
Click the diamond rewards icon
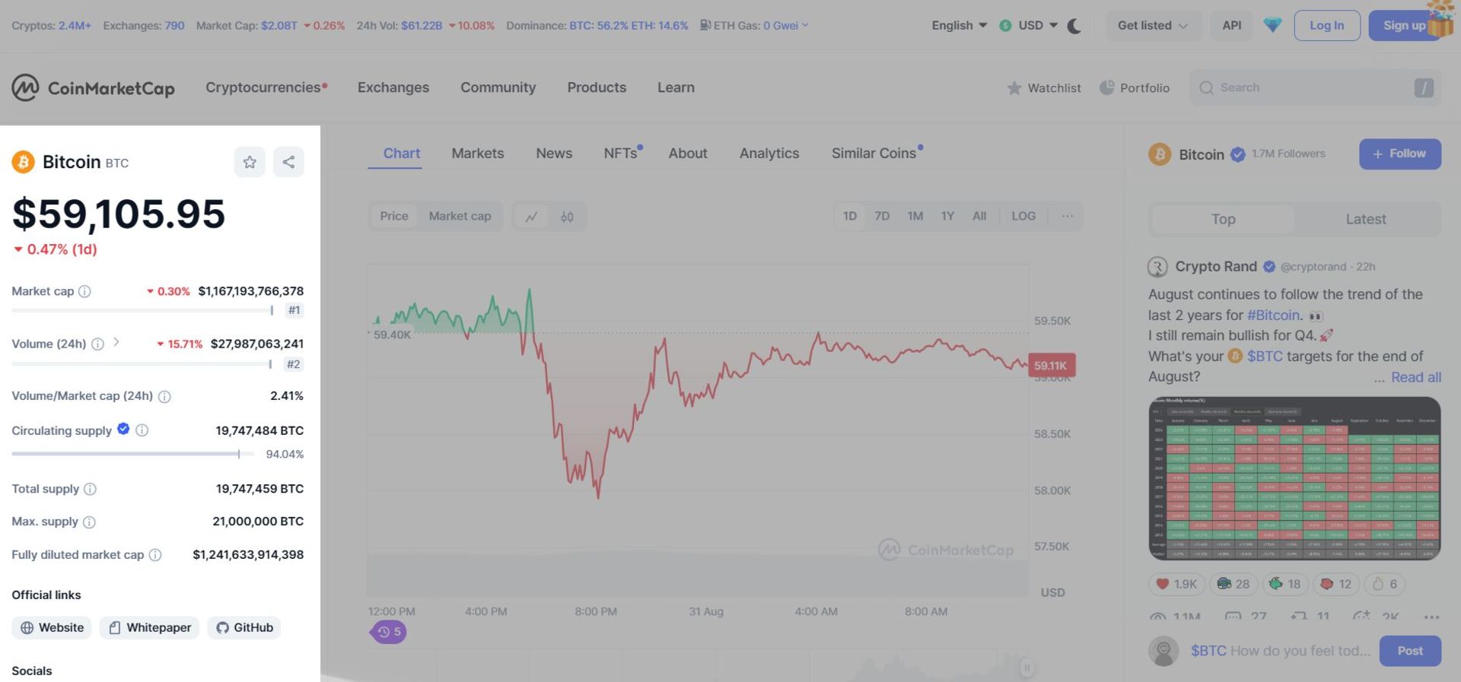(1272, 26)
